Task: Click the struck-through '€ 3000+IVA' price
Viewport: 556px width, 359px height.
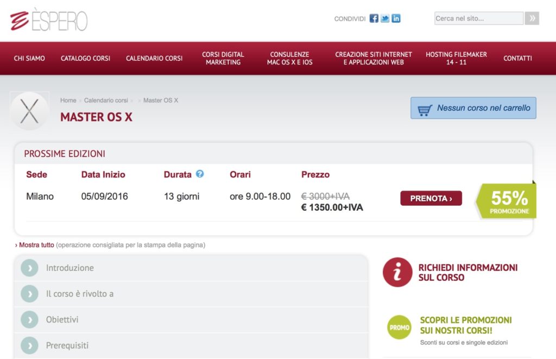Action: point(325,196)
